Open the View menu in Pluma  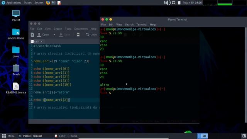[48, 29]
